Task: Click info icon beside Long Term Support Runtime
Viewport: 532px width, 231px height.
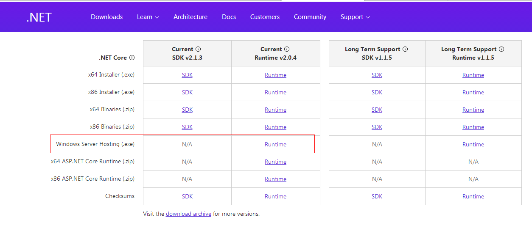Action: pos(501,49)
